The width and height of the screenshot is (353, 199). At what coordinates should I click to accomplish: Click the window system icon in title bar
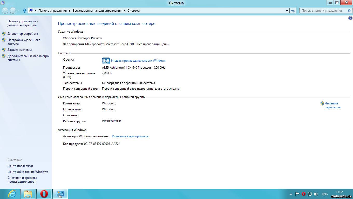coord(3,3)
